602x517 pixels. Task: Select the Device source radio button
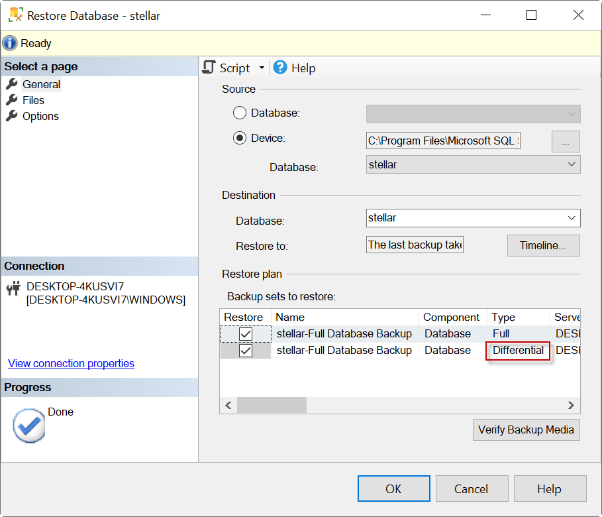pyautogui.click(x=240, y=139)
